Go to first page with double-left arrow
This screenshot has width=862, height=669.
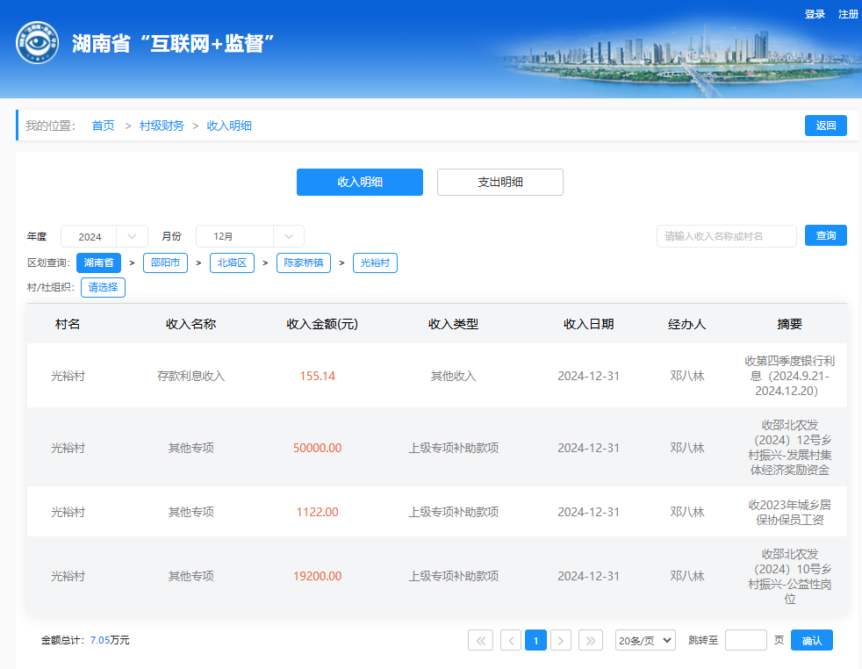tap(480, 640)
